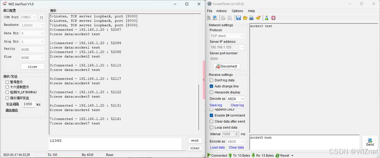Click the UartTool send box containing 12345
Viewport: 380px width, 158px height.
tap(115, 144)
